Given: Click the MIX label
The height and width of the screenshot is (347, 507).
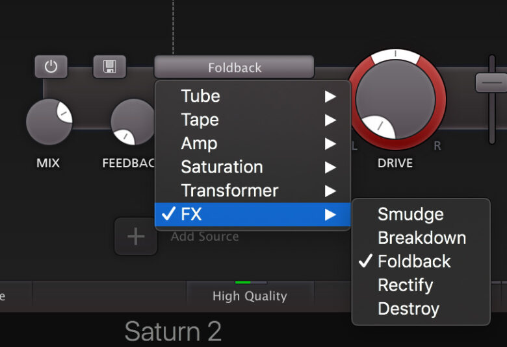Looking at the screenshot, I should (48, 163).
